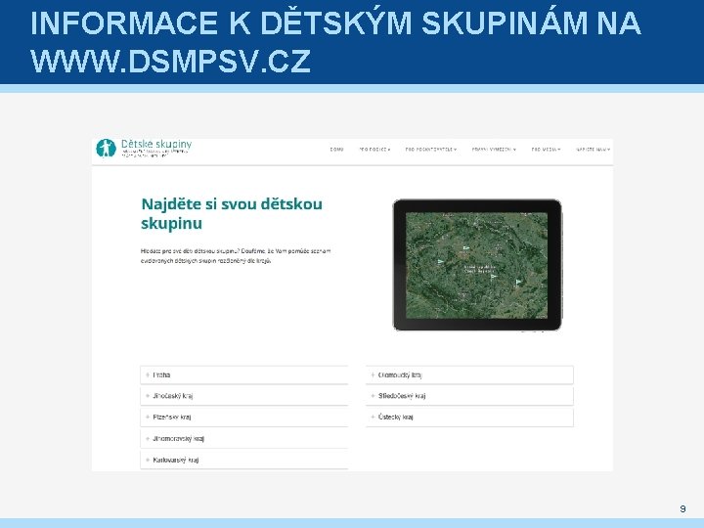Image resolution: width=704 pixels, height=528 pixels.
Task: Open the PRÁVNÍ VYMEZENÍ dropdown menu
Action: (x=494, y=150)
